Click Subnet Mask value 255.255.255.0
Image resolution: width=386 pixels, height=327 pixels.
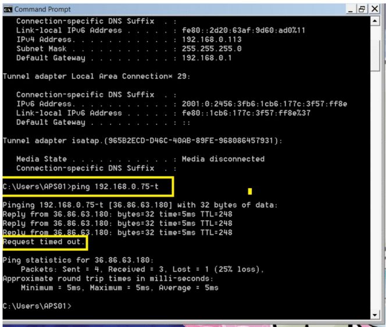click(212, 48)
